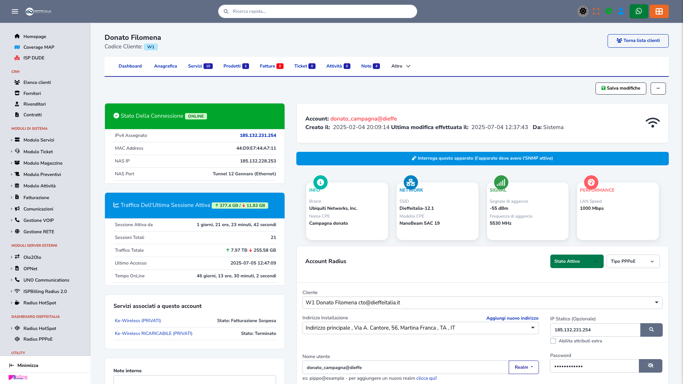The width and height of the screenshot is (683, 384).
Task: Open the orange grid apps button
Action: tap(659, 11)
